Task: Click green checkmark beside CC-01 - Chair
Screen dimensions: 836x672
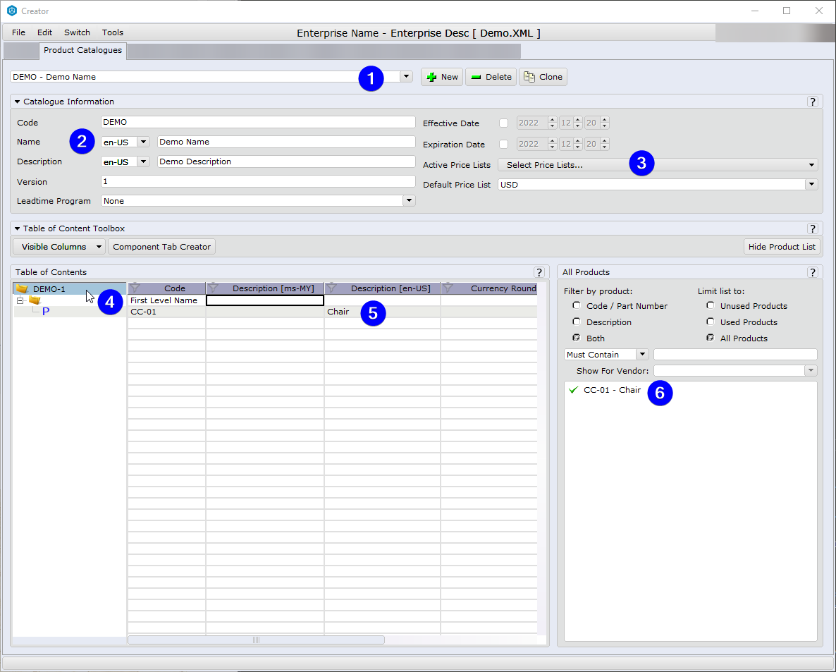Action: tap(573, 390)
